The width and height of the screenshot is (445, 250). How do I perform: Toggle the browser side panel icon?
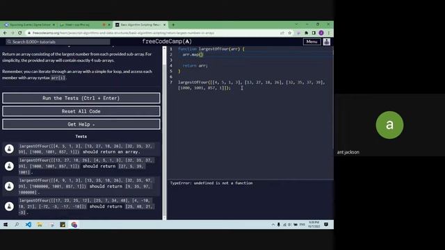point(314,33)
